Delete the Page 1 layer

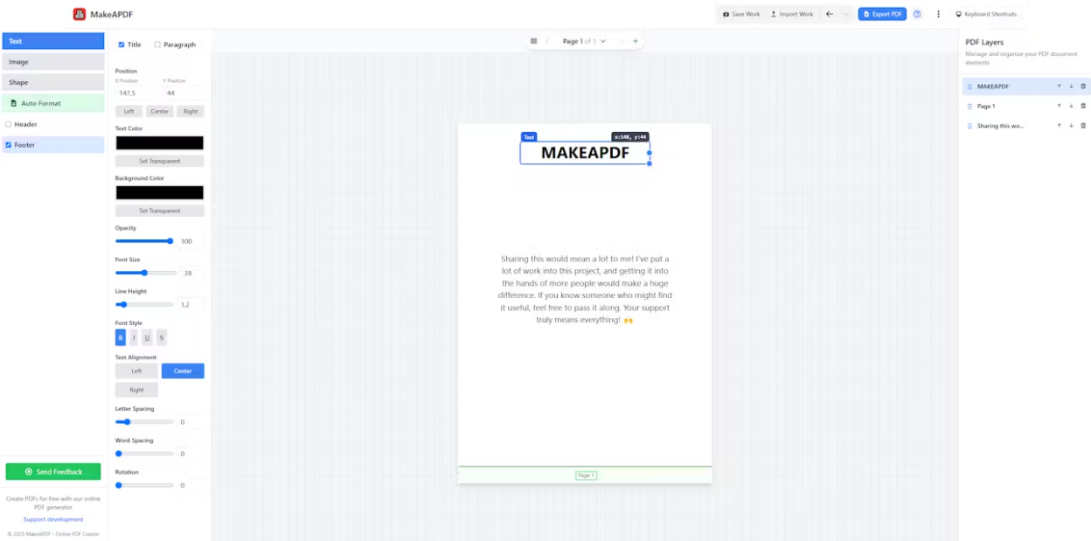pos(1083,106)
